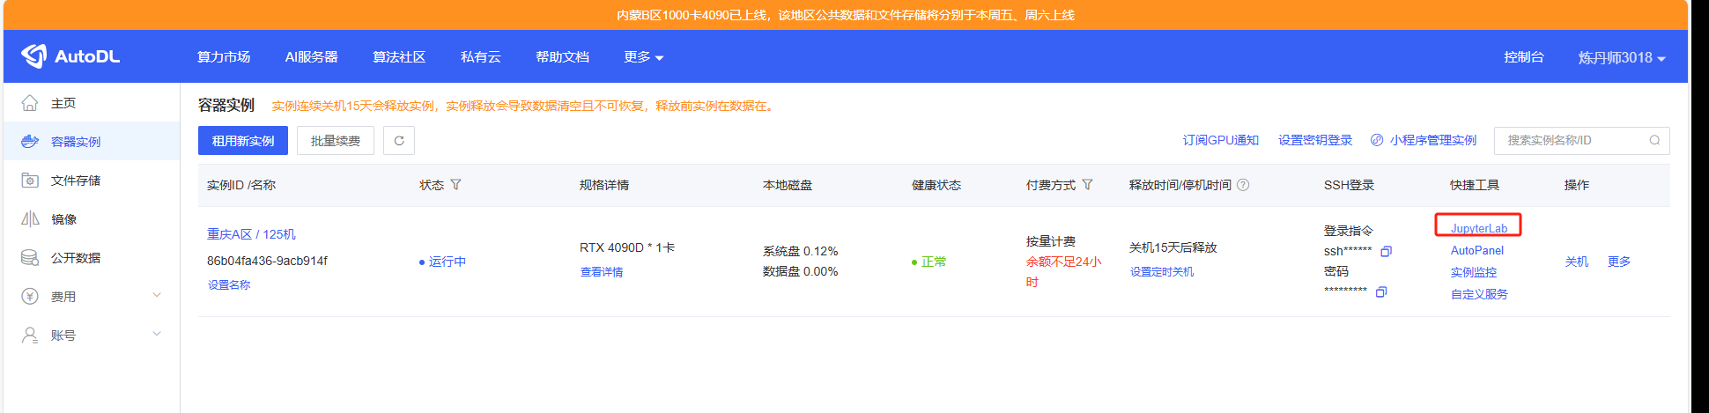Click the file storage icon beside 文件存储
The image size is (1709, 413).
click(30, 181)
